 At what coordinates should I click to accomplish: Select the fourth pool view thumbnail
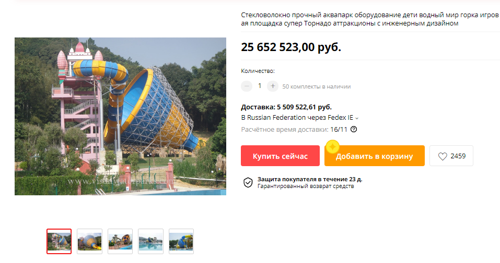point(150,241)
